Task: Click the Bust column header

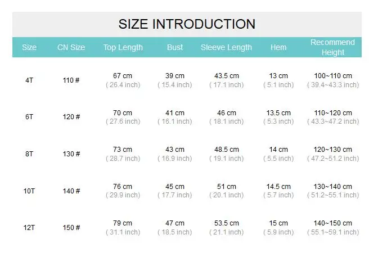Action: tap(175, 47)
